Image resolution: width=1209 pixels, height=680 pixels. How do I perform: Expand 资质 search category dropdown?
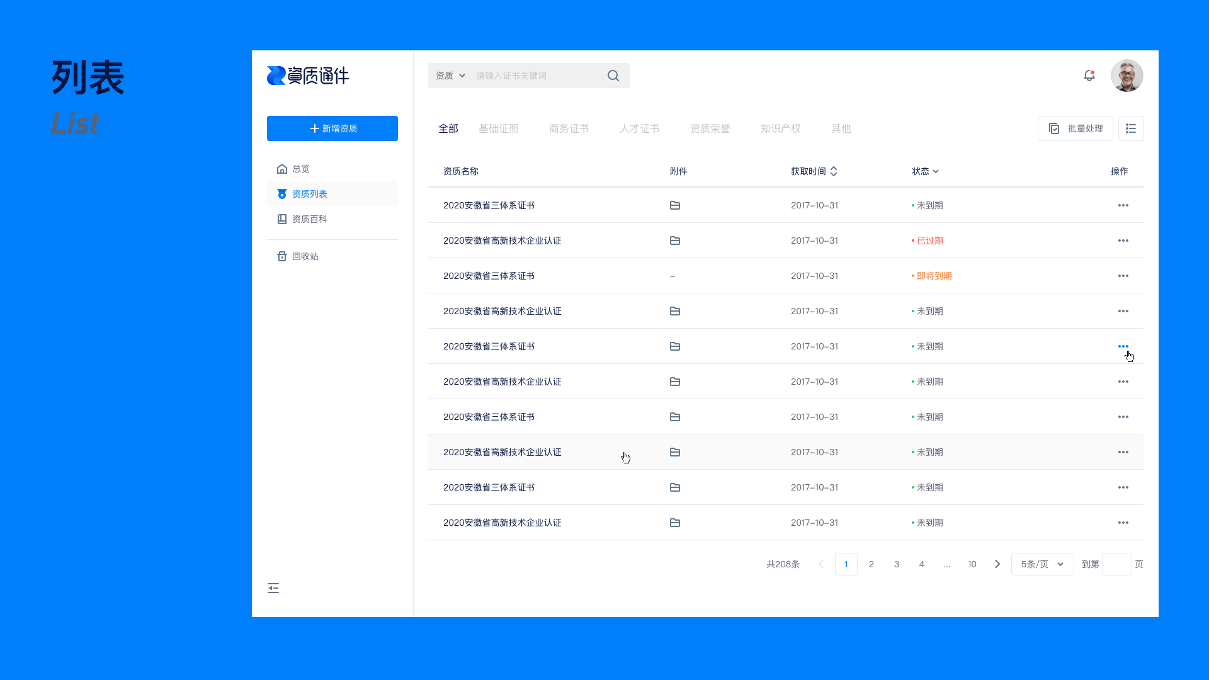(450, 76)
